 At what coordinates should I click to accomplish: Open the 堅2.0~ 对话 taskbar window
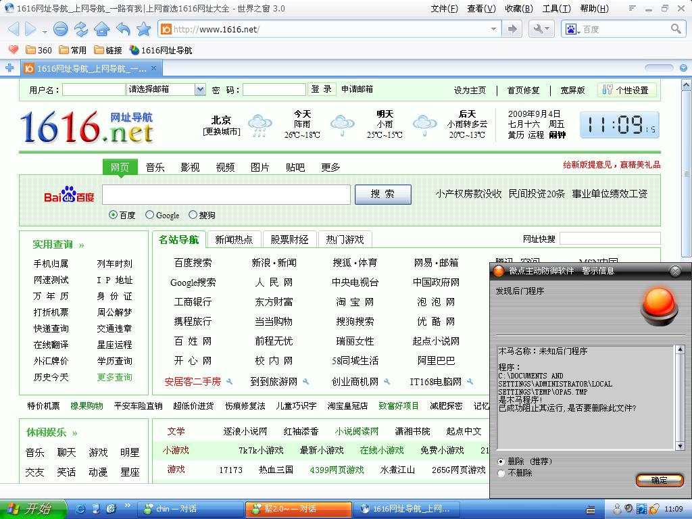pyautogui.click(x=298, y=509)
